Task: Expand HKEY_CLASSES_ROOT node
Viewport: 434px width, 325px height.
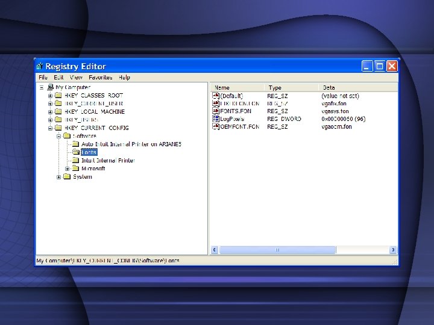Action: pyautogui.click(x=50, y=96)
